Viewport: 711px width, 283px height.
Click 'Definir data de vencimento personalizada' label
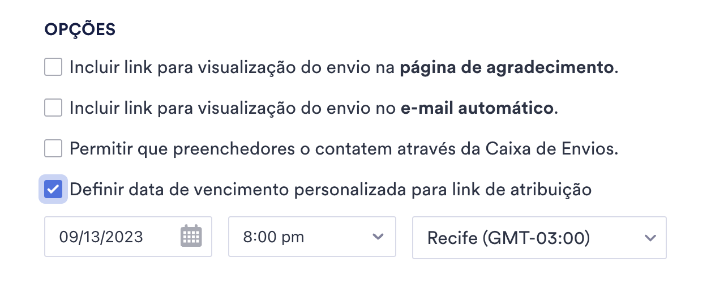click(331, 190)
